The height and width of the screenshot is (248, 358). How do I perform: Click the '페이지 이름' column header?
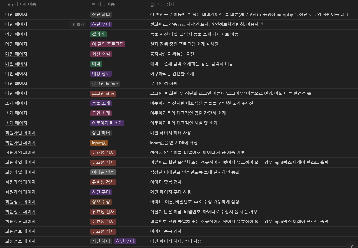point(22,4)
